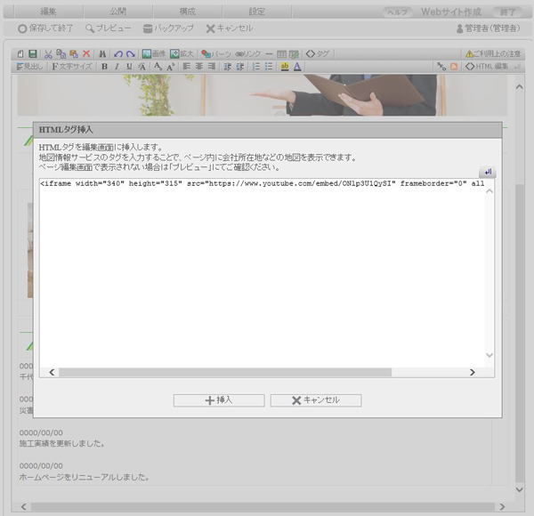The height and width of the screenshot is (516, 534).
Task: Click the バックアップ backup button
Action: (x=168, y=28)
